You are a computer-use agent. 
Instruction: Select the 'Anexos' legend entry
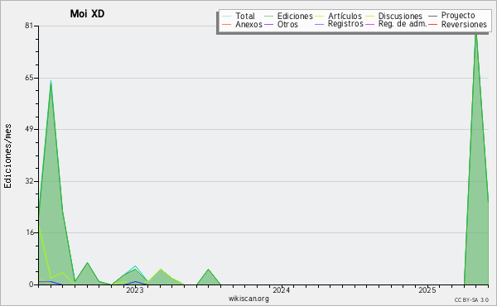(x=248, y=24)
